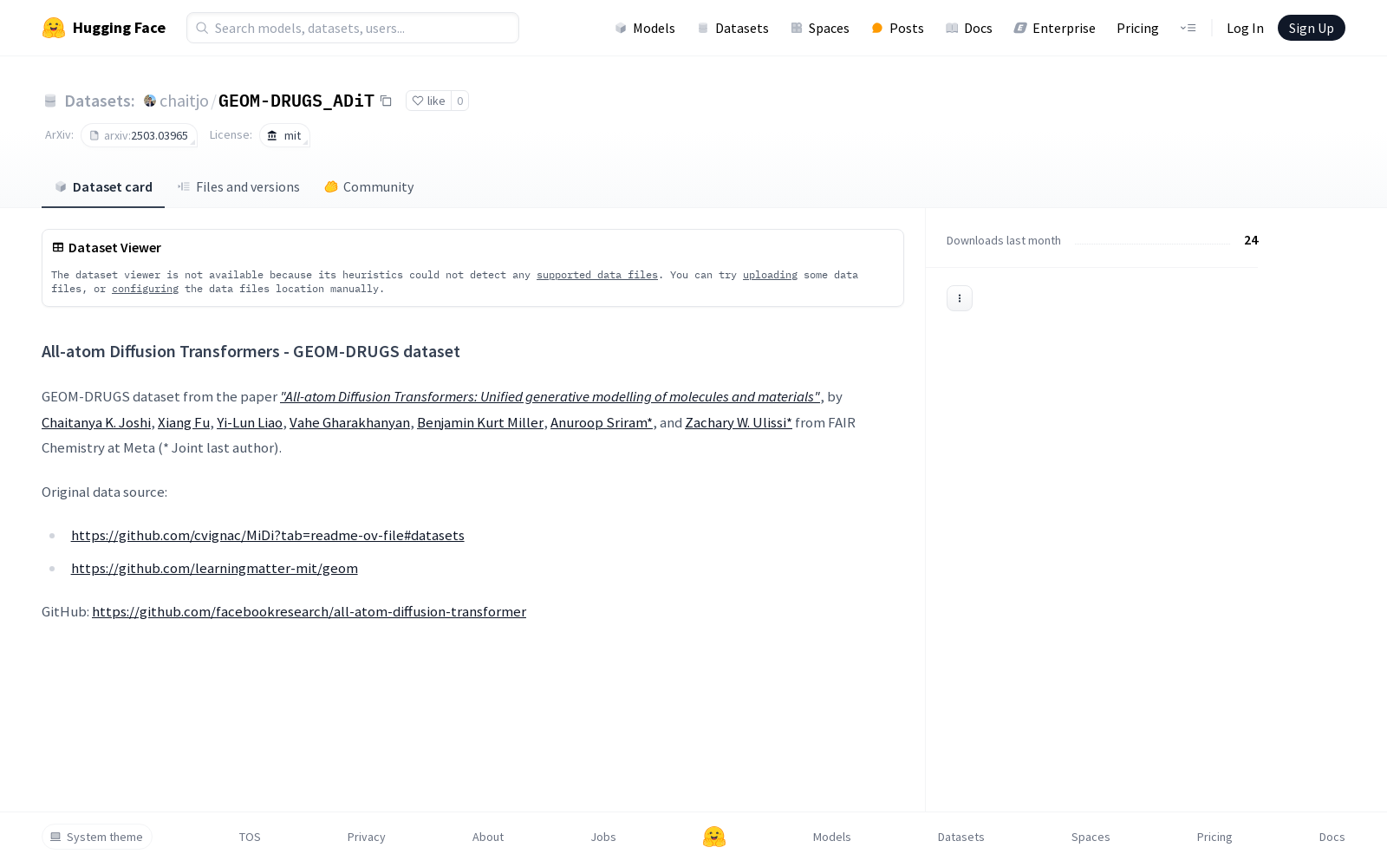Open Vahe Gharakhanyan author link
Screen dimensions: 1387x867
click(349, 422)
